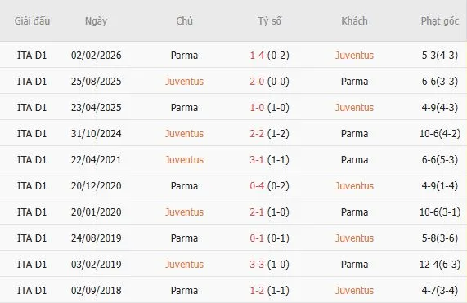Click Juventus home team on 25/08/2025
Screen dimensions: 467x303
click(x=184, y=82)
